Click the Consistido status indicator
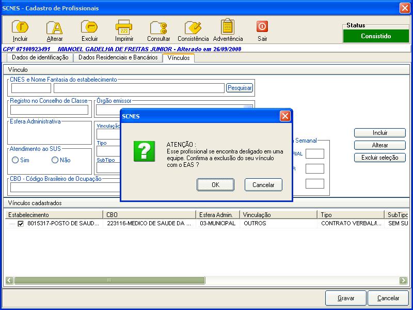Viewport: 413px width, 310px height. coord(376,36)
